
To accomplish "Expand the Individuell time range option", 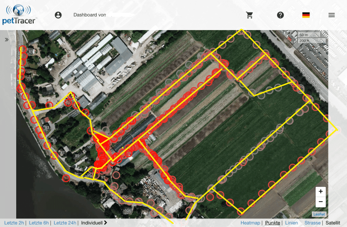I will tap(94, 223).
